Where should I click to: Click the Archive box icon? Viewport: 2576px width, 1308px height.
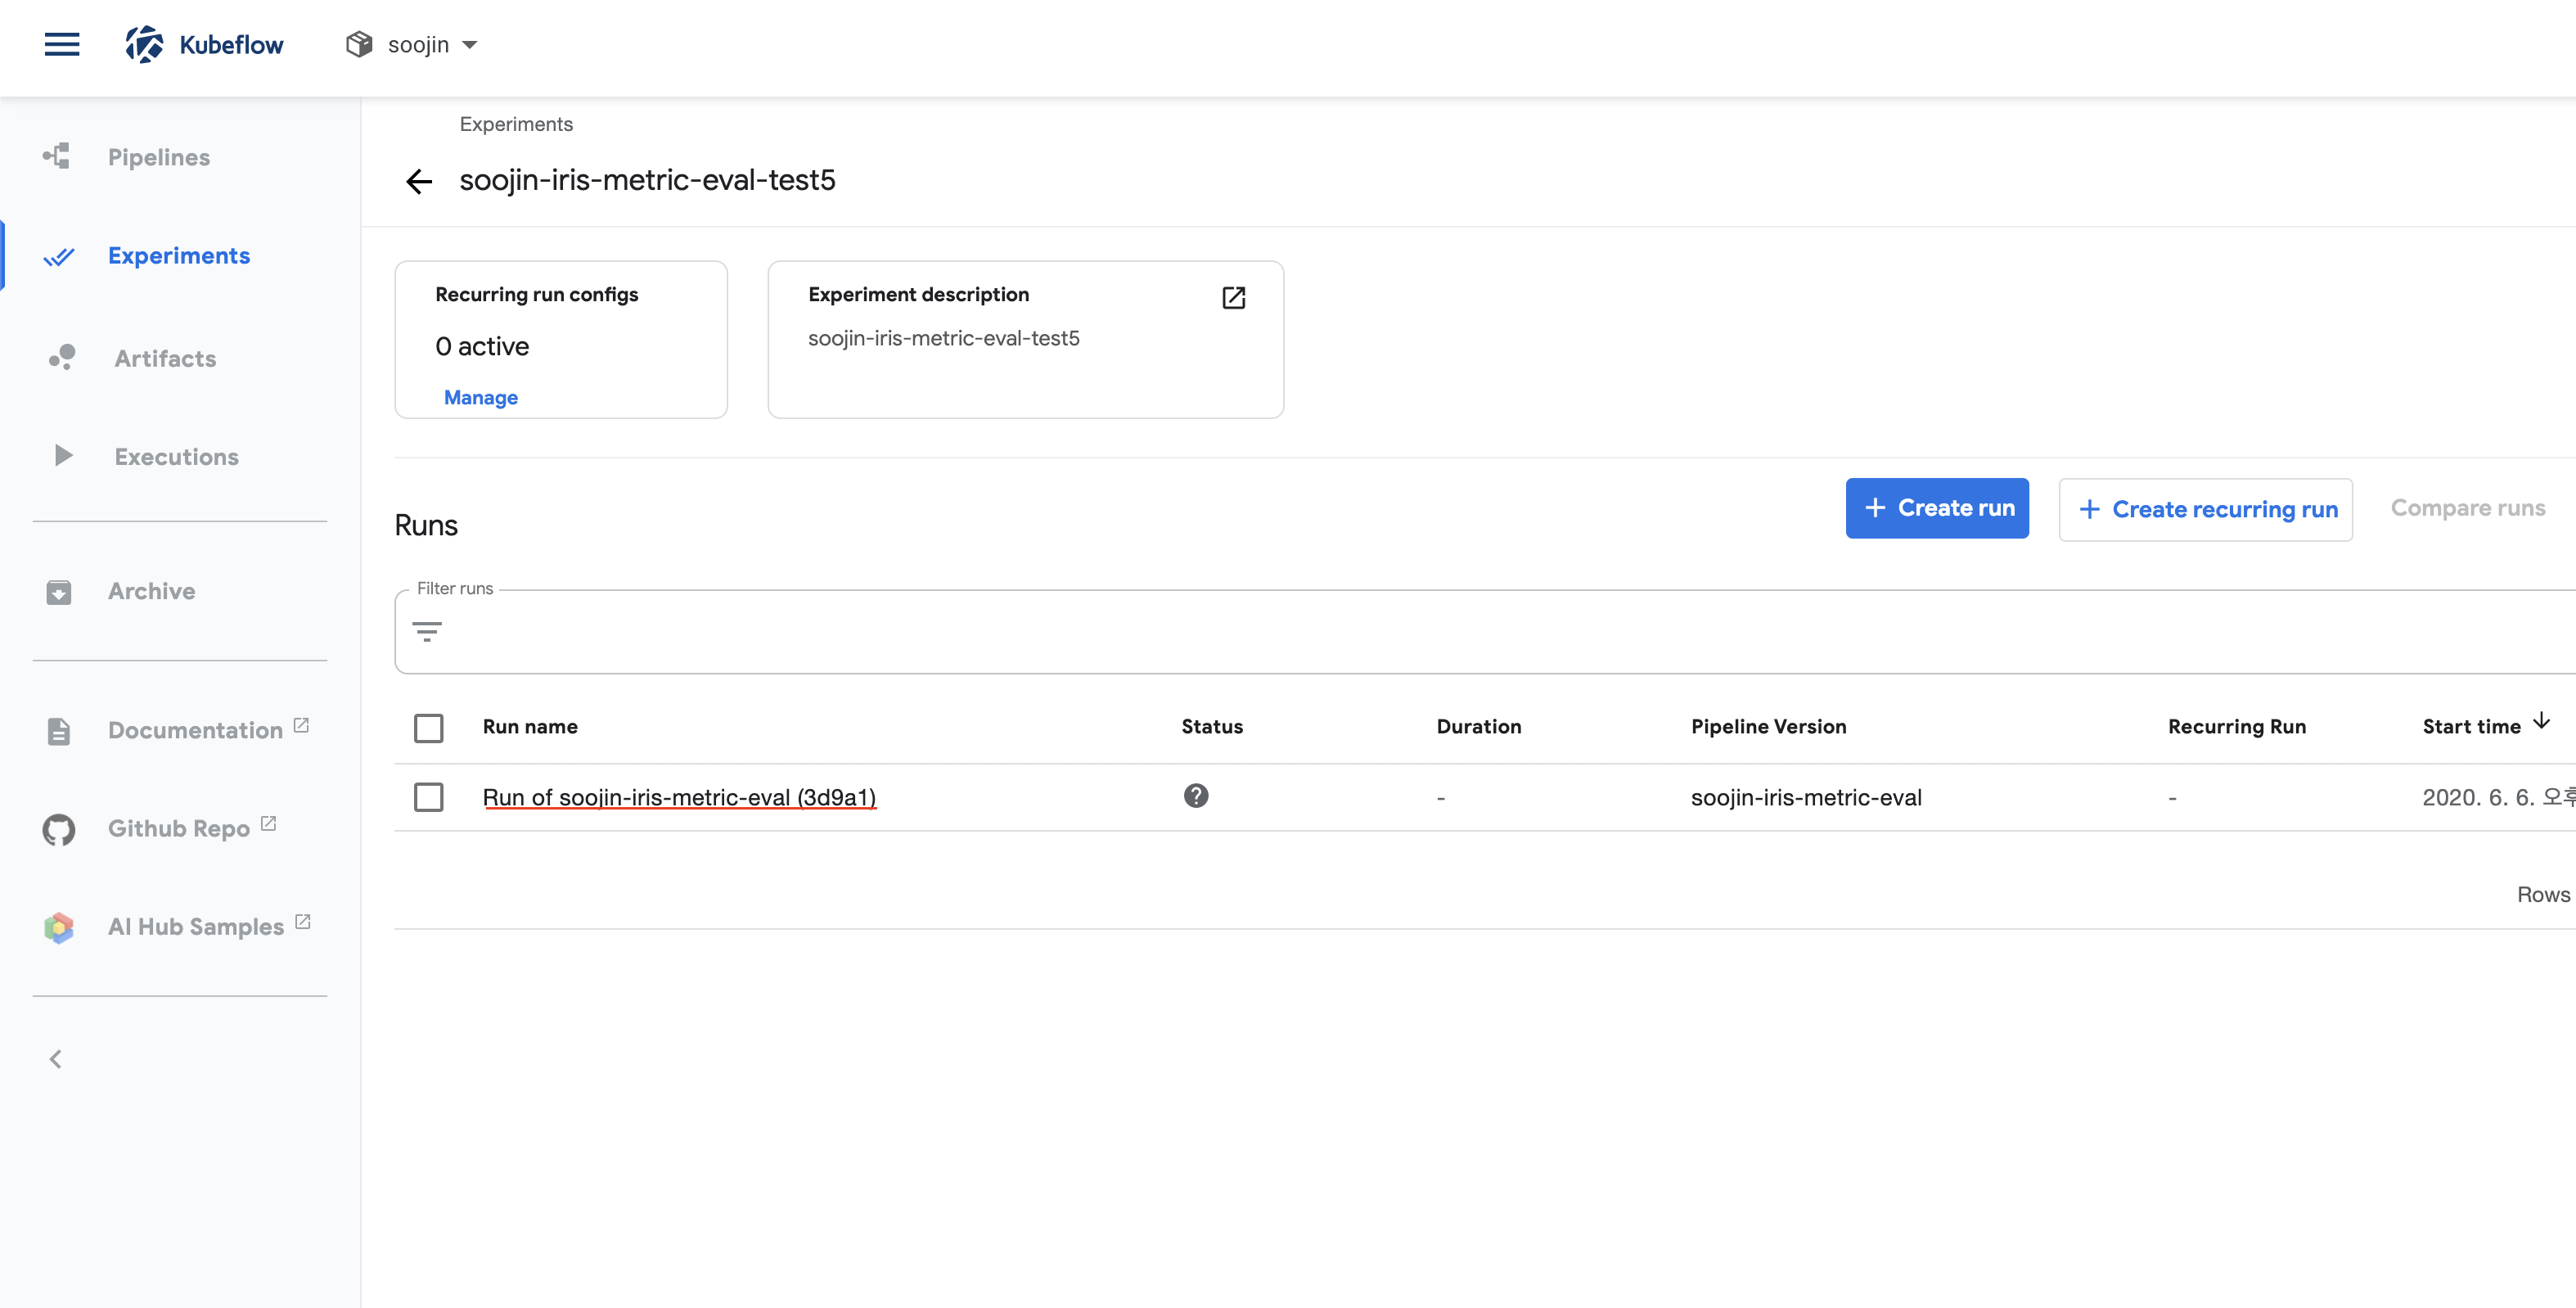58,592
